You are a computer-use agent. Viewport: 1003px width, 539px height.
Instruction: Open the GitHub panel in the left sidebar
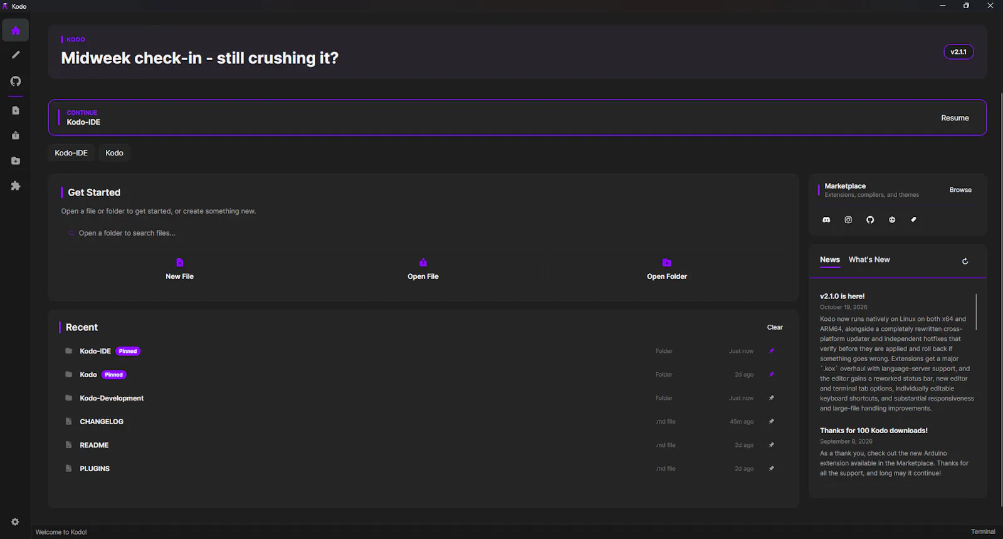pyautogui.click(x=16, y=81)
